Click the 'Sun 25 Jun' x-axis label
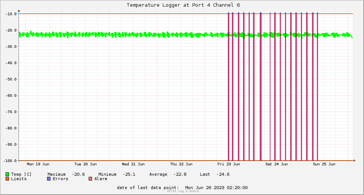 [x=324, y=164]
